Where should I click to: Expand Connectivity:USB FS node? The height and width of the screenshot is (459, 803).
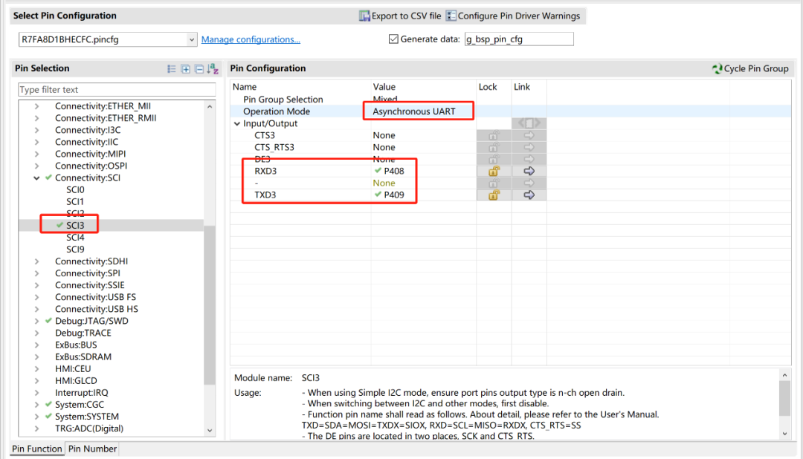tap(36, 297)
